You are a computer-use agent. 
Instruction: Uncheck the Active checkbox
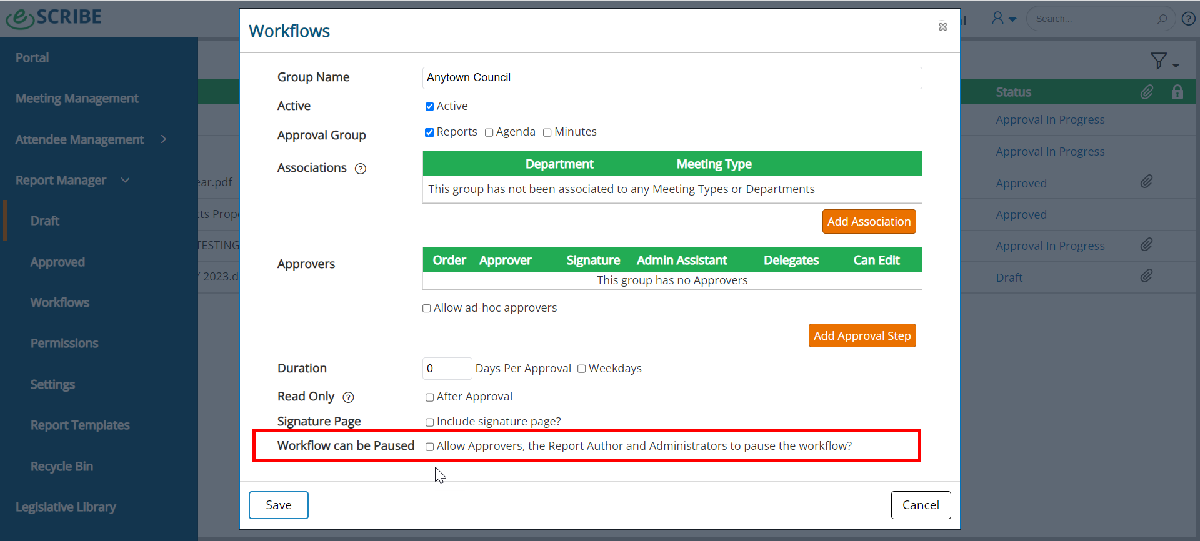pos(429,107)
